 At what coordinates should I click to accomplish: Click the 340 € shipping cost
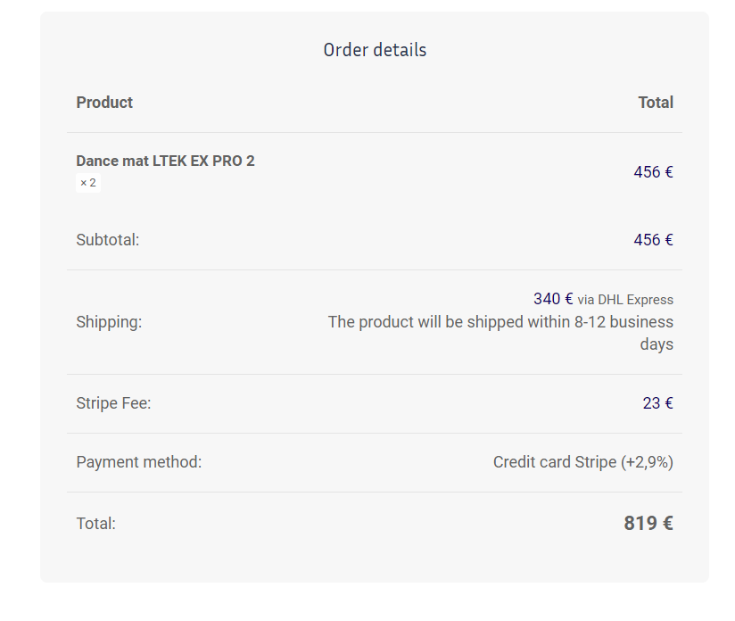(x=553, y=299)
